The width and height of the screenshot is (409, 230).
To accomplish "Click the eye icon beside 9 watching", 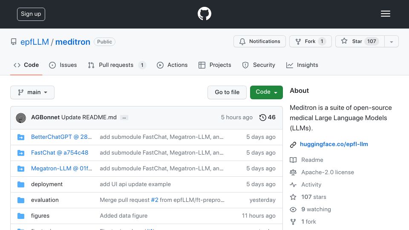I will coord(293,210).
